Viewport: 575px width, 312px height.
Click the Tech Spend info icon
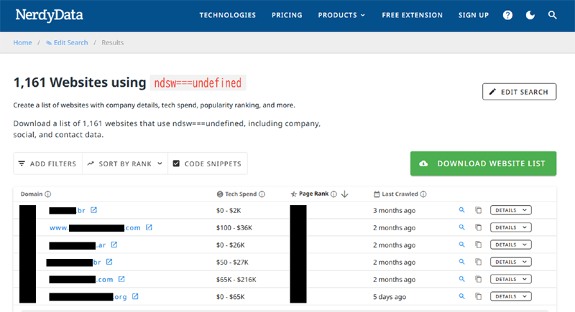click(262, 194)
